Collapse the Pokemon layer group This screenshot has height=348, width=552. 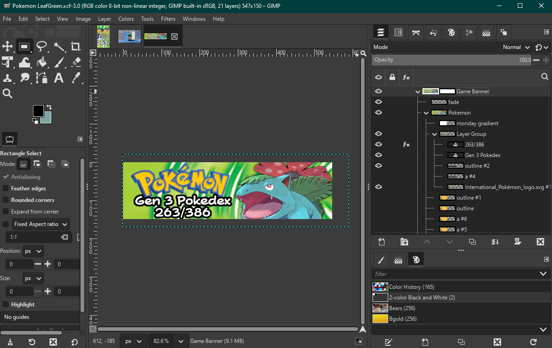click(x=426, y=113)
